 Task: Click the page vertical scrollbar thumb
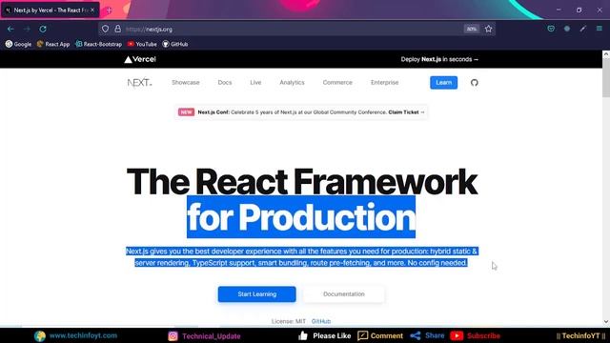point(606,78)
